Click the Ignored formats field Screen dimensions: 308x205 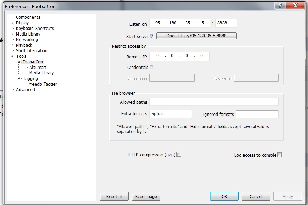[257, 114]
